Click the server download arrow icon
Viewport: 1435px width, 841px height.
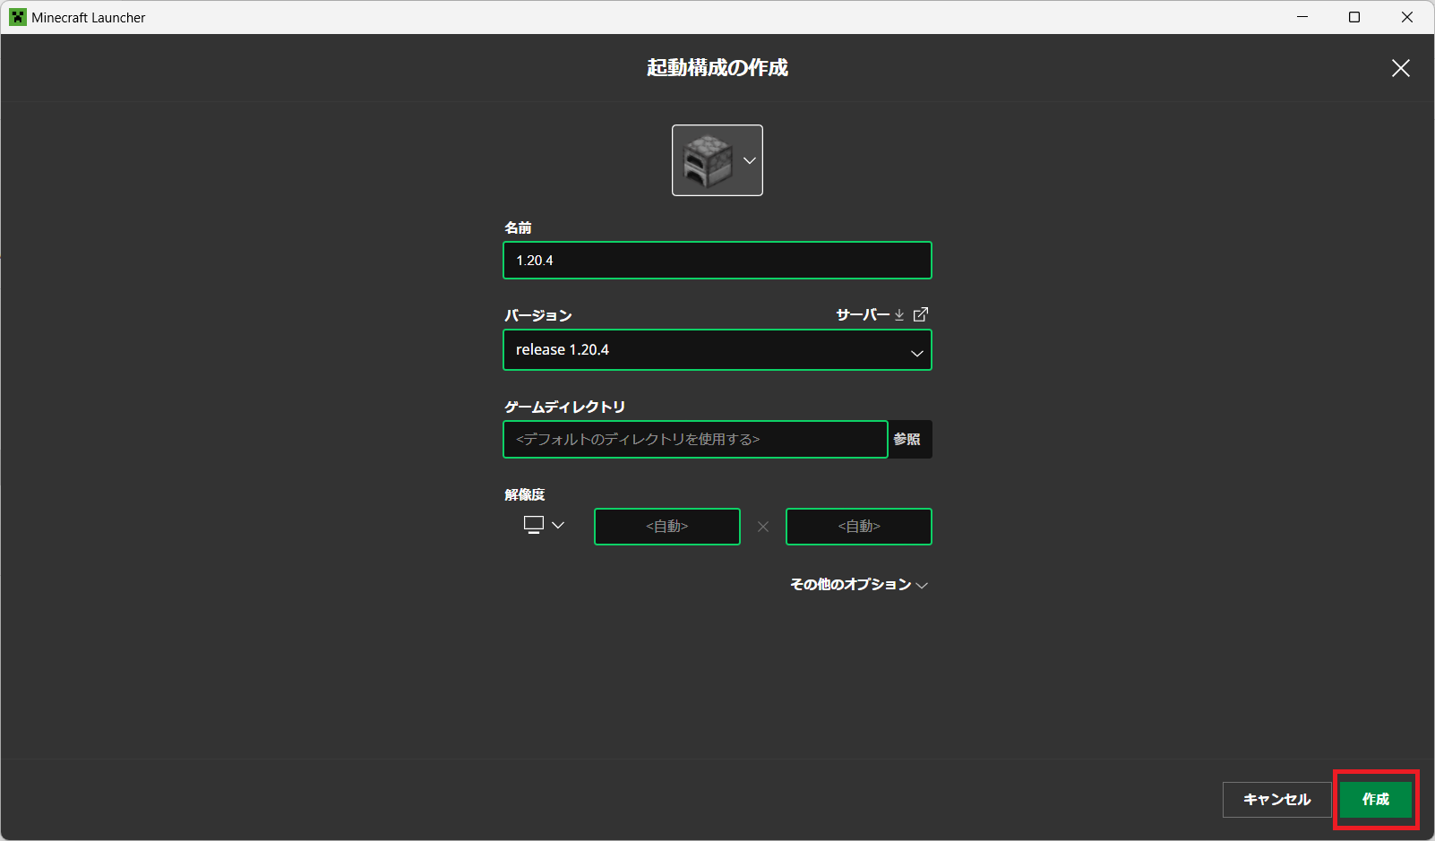coord(899,315)
